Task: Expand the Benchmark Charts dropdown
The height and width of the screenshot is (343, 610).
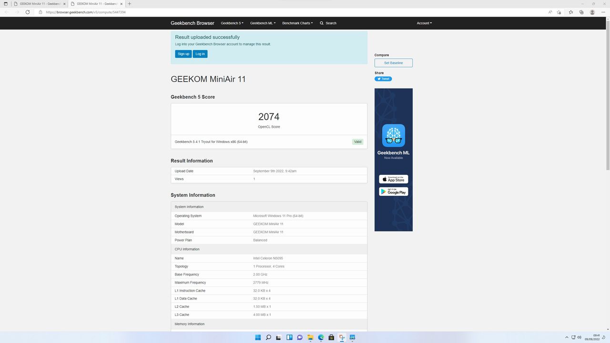Action: 297,23
